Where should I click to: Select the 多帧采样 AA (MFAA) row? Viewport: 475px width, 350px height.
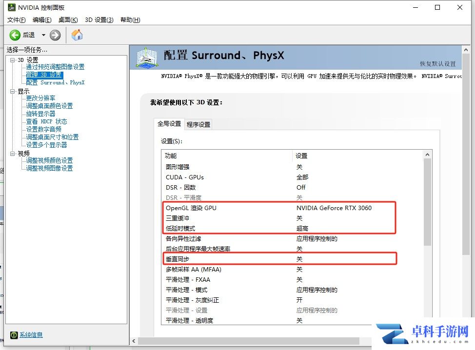pyautogui.click(x=292, y=270)
